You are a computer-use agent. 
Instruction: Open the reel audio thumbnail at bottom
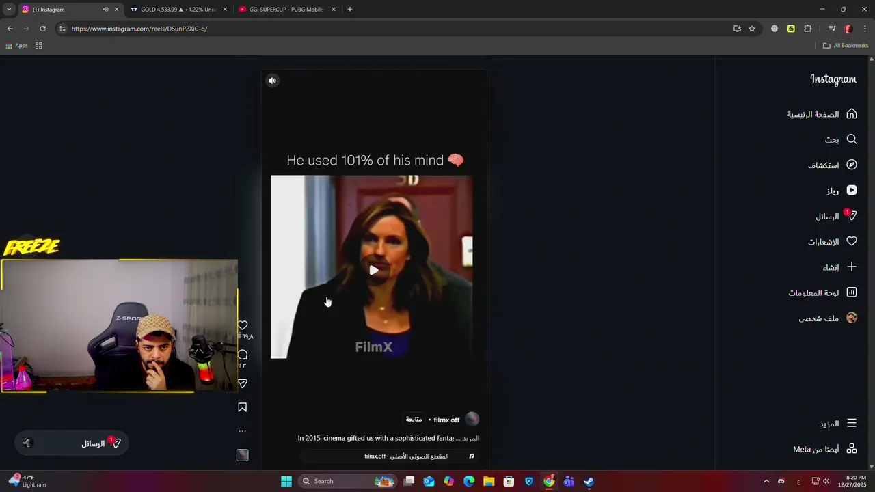coord(242,455)
